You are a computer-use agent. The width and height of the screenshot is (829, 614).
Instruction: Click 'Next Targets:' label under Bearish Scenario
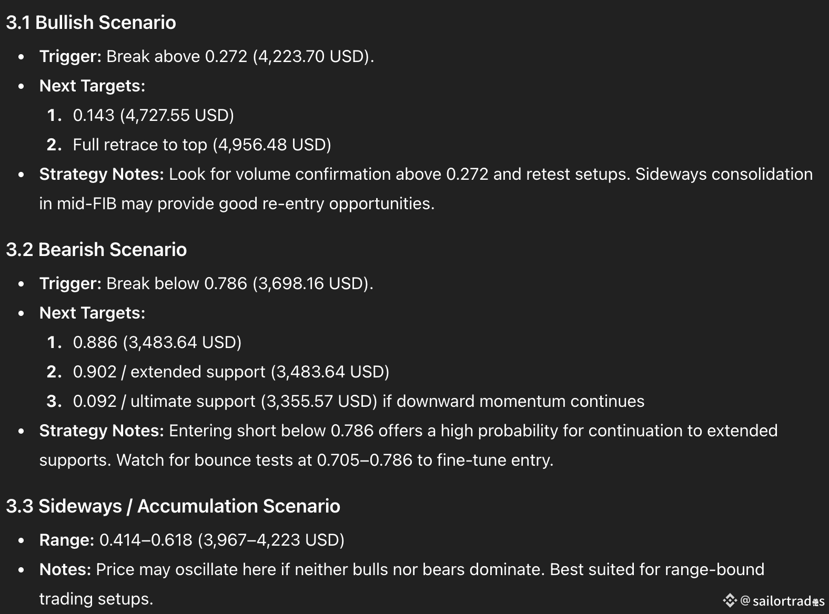[92, 313]
